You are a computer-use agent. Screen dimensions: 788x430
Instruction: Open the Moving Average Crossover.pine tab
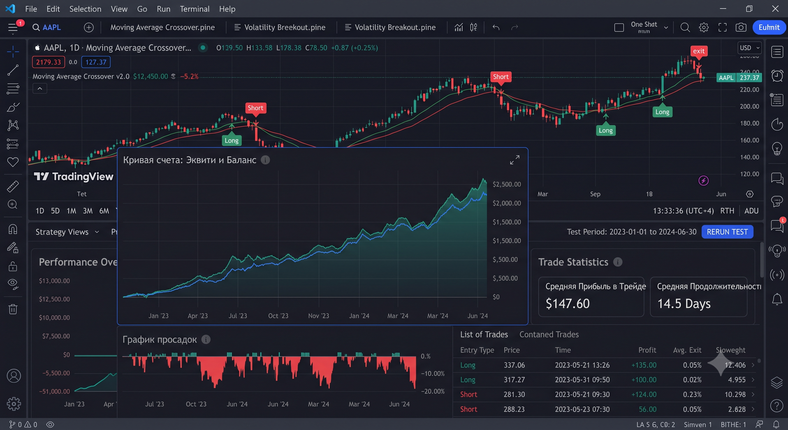pos(162,27)
